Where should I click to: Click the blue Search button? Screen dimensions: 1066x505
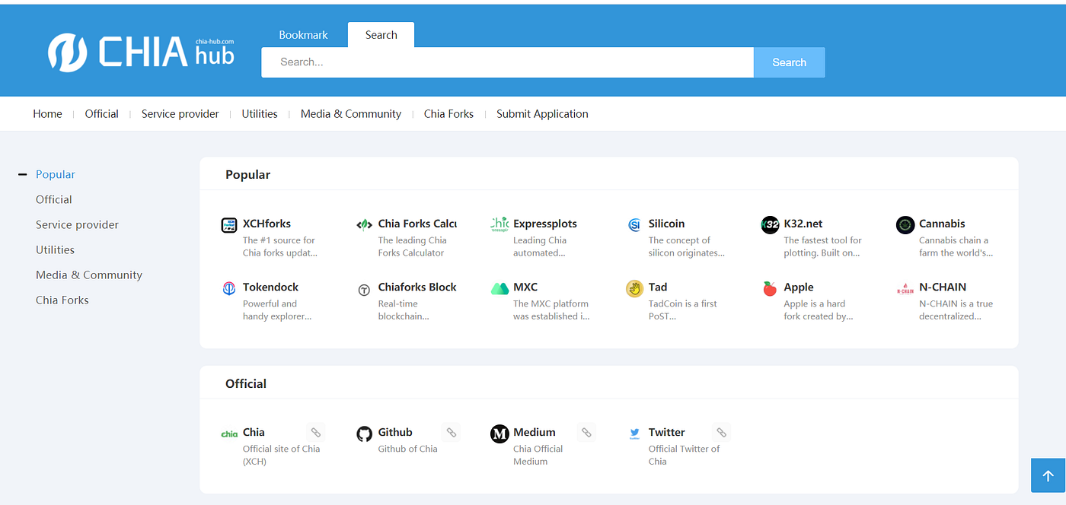(789, 62)
